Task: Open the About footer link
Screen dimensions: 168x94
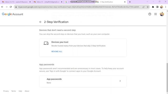Action: 27,91
